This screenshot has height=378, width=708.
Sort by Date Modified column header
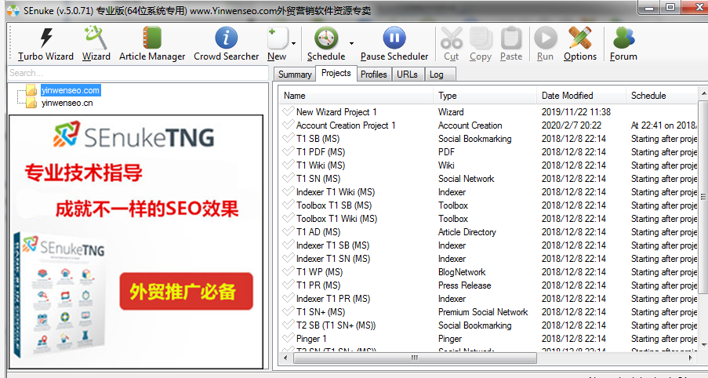point(581,96)
